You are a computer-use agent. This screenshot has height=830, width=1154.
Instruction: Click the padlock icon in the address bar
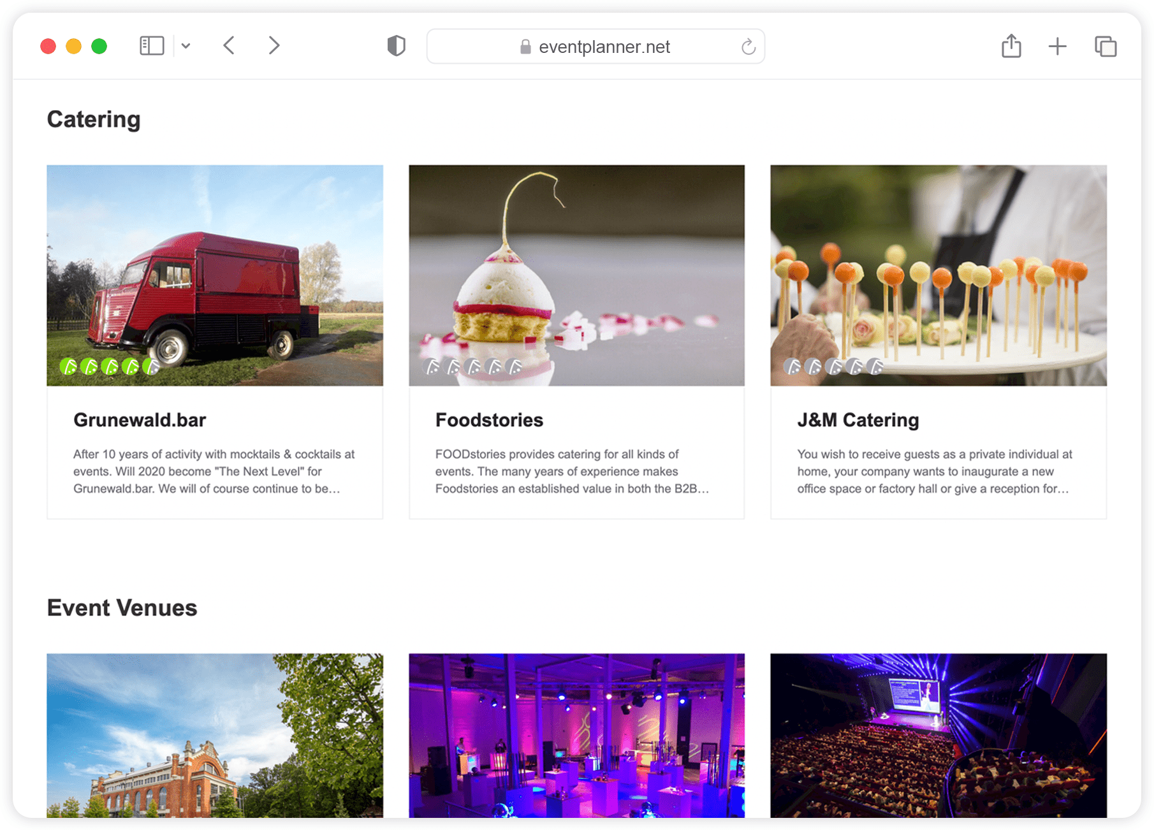[x=525, y=47]
